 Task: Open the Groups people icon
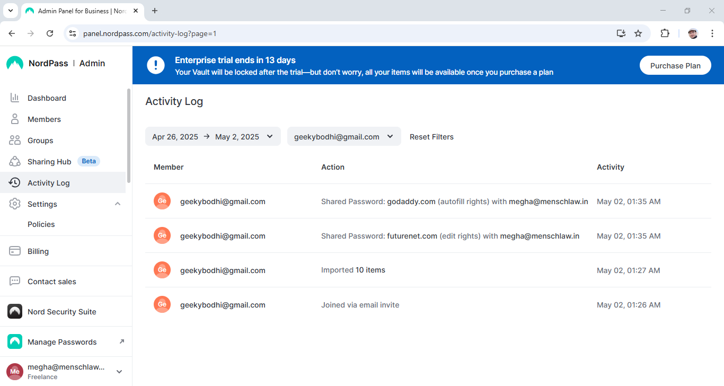click(15, 141)
